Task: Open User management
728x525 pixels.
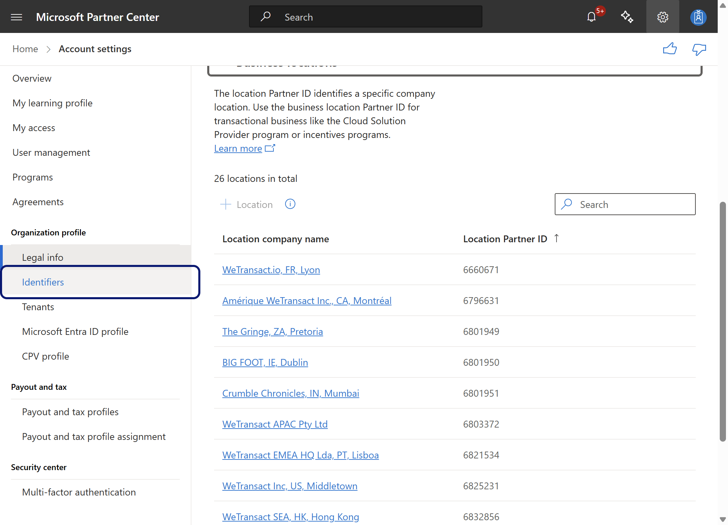Action: coord(51,152)
